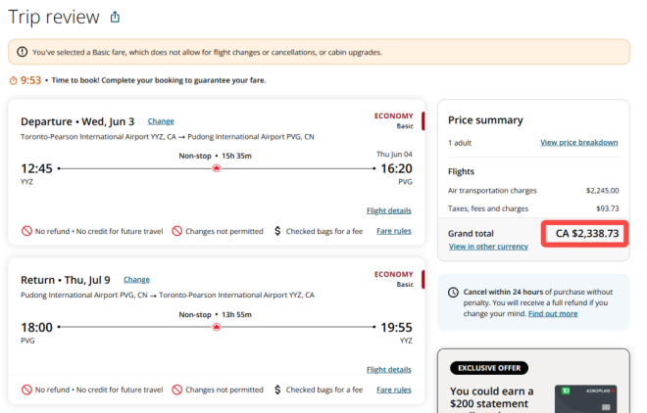View Fare rules for departure flight
The image size is (647, 413).
coord(394,231)
